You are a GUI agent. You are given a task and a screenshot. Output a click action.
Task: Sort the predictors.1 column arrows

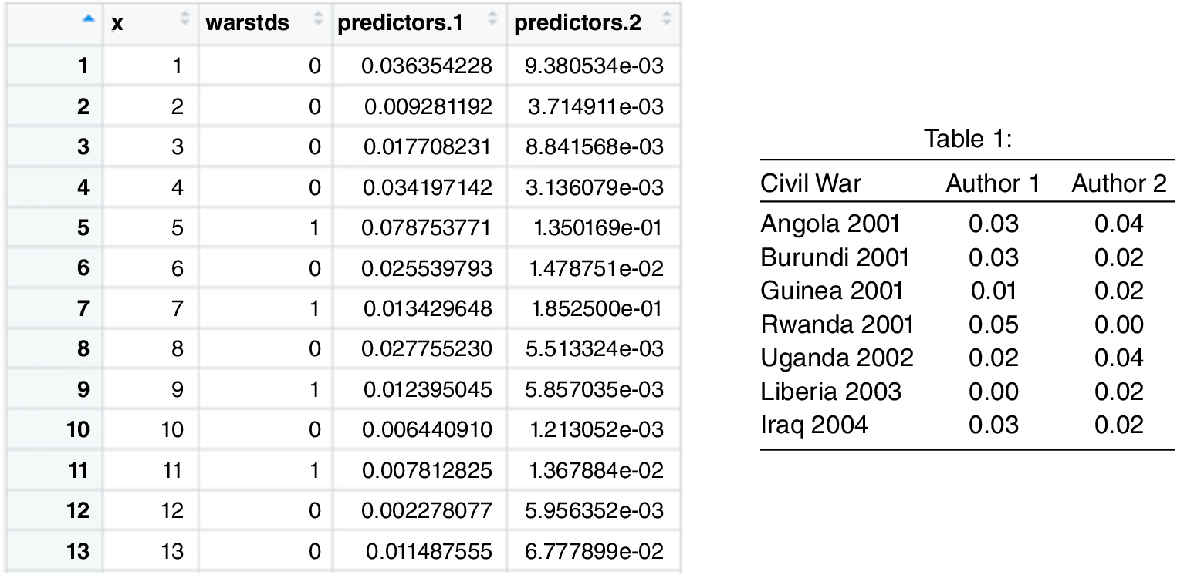pos(492,22)
